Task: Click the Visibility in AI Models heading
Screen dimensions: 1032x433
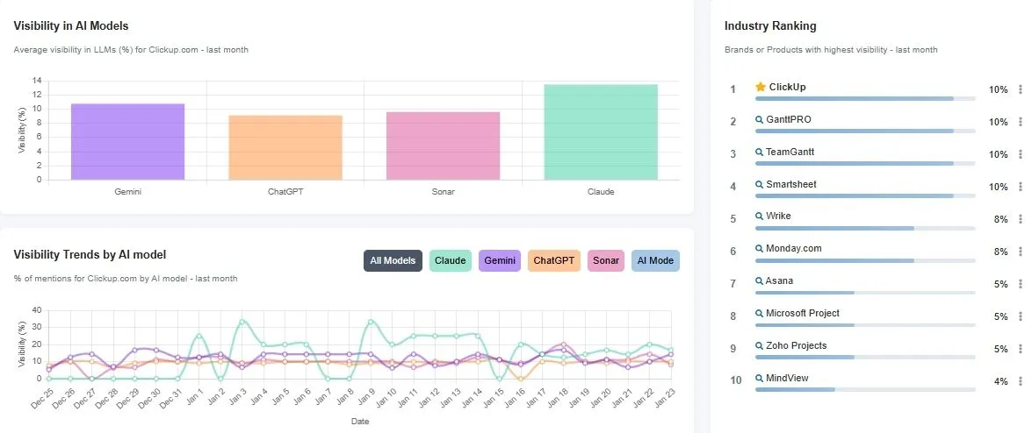Action: point(71,26)
